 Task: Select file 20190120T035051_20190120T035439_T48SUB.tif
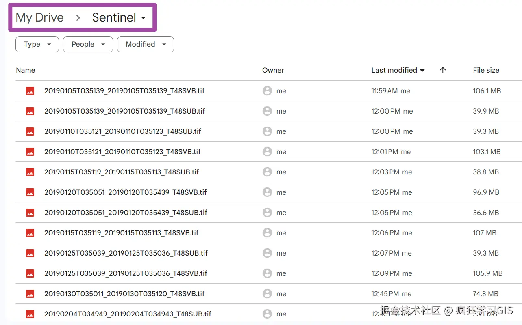(126, 213)
